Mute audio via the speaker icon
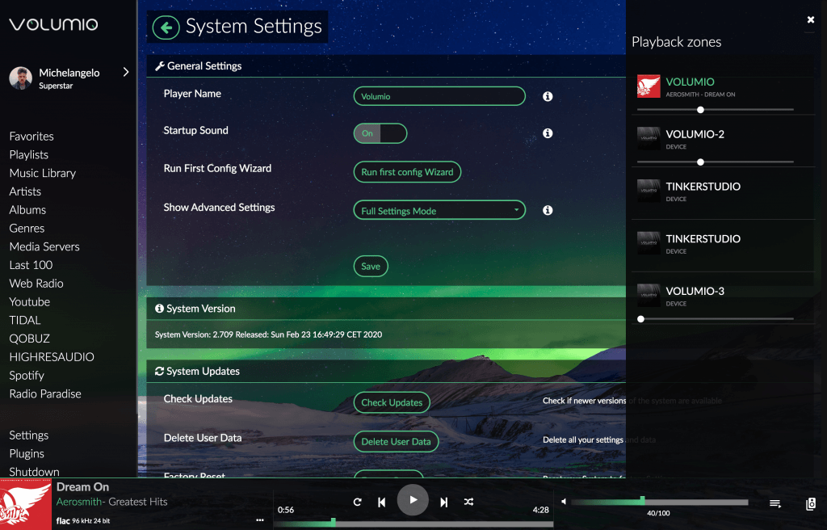Image resolution: width=827 pixels, height=530 pixels. pyautogui.click(x=563, y=500)
